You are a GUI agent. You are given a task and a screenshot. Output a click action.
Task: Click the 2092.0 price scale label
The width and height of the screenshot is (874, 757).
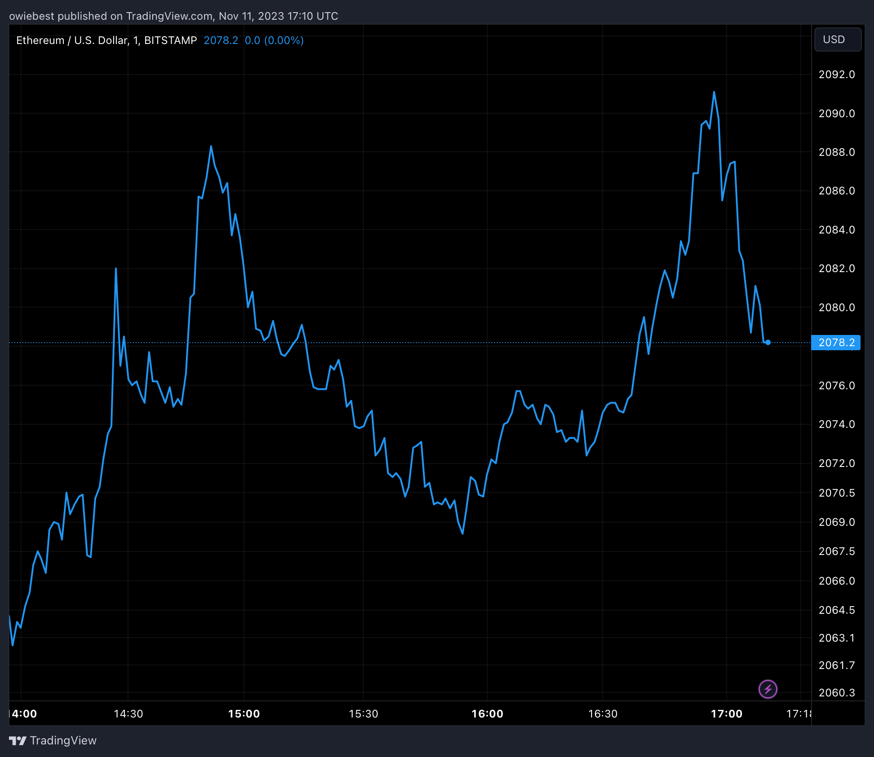point(836,75)
